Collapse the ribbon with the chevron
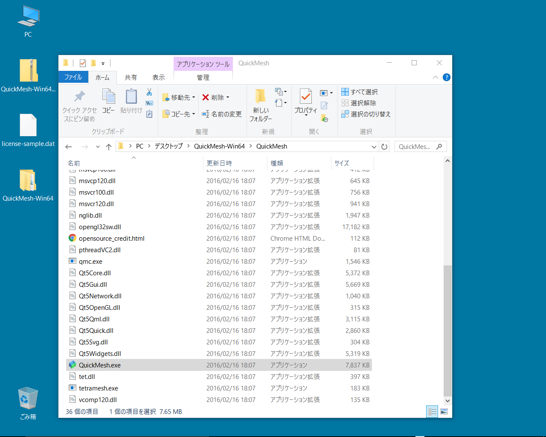Image resolution: width=546 pixels, height=437 pixels. click(x=436, y=77)
